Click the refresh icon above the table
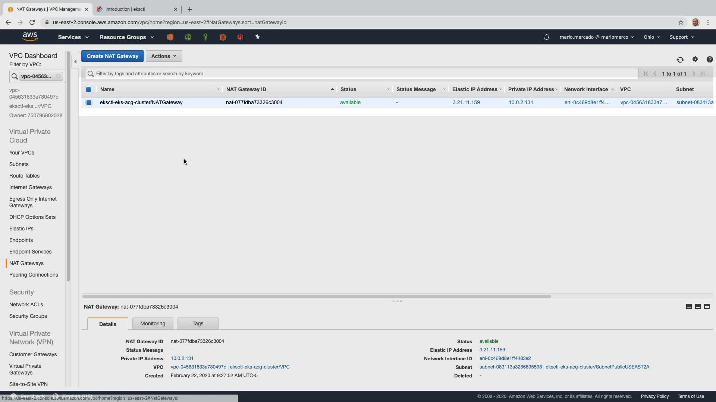The width and height of the screenshot is (716, 402). click(680, 60)
